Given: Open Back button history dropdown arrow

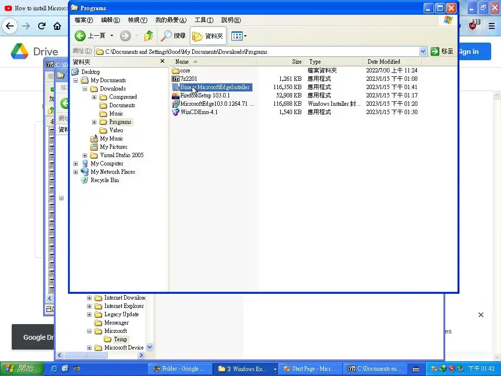Looking at the screenshot, I should click(x=112, y=35).
